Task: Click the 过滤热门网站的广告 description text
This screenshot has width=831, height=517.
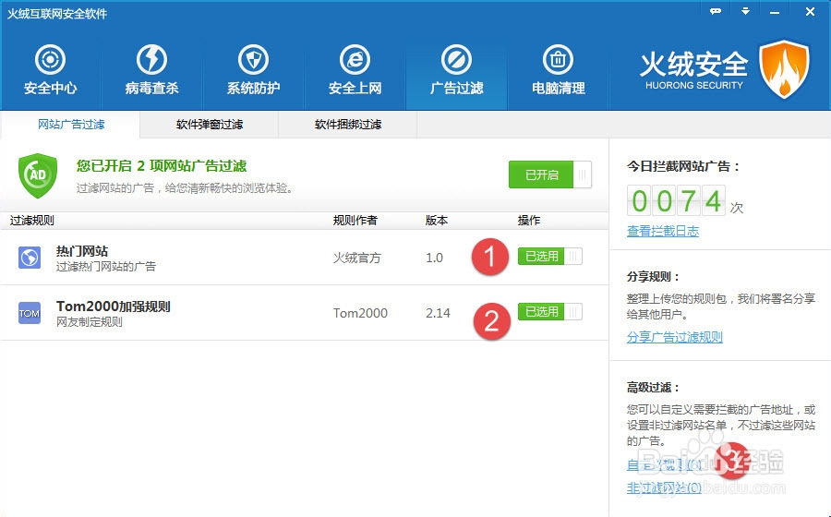Action: point(106,267)
